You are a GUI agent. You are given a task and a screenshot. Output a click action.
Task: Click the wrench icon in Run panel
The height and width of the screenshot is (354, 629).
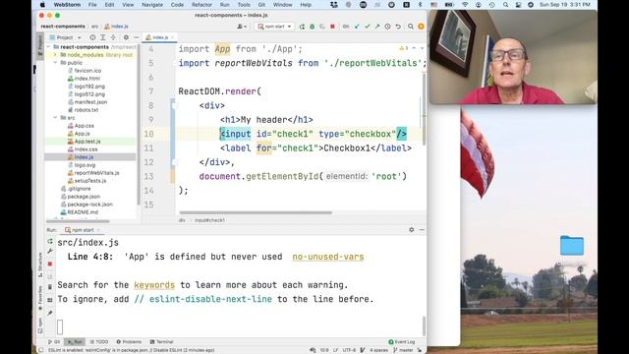[50, 251]
